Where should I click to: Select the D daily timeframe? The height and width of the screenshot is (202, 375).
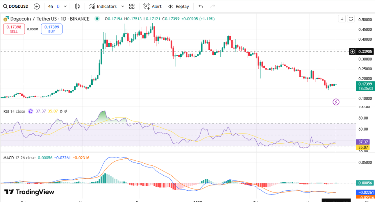58,7
